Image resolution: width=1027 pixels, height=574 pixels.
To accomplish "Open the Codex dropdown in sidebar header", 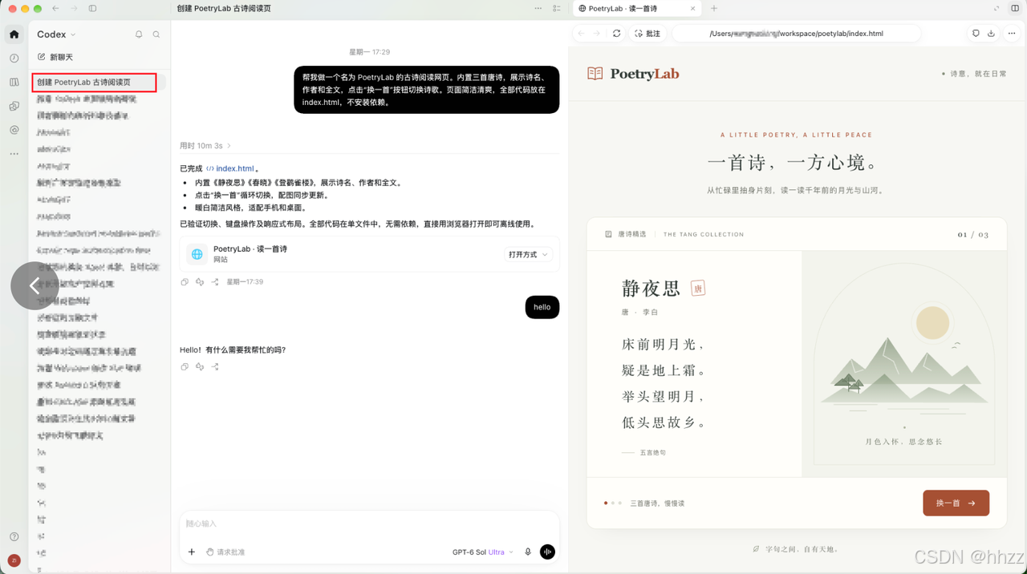I will [56, 34].
